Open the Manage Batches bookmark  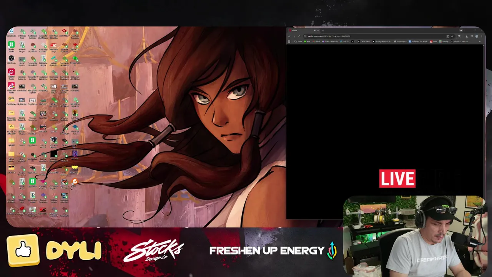tap(382, 42)
